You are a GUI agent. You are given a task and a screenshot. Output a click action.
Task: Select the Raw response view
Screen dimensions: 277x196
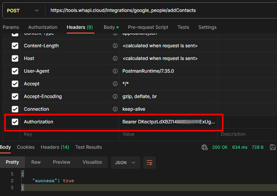click(x=36, y=162)
